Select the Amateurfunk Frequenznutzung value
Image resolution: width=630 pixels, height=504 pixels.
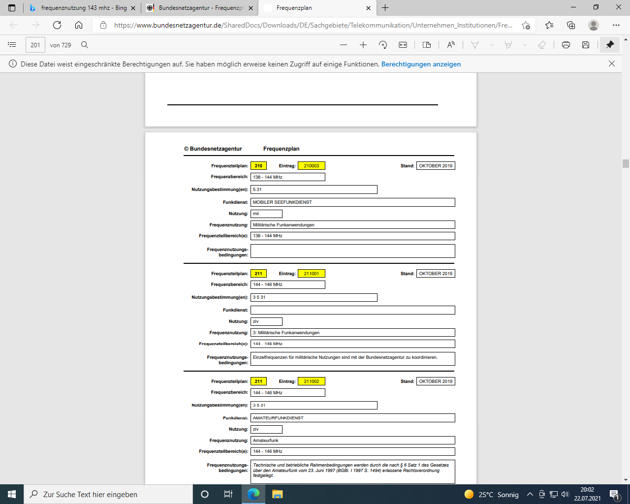pos(266,441)
